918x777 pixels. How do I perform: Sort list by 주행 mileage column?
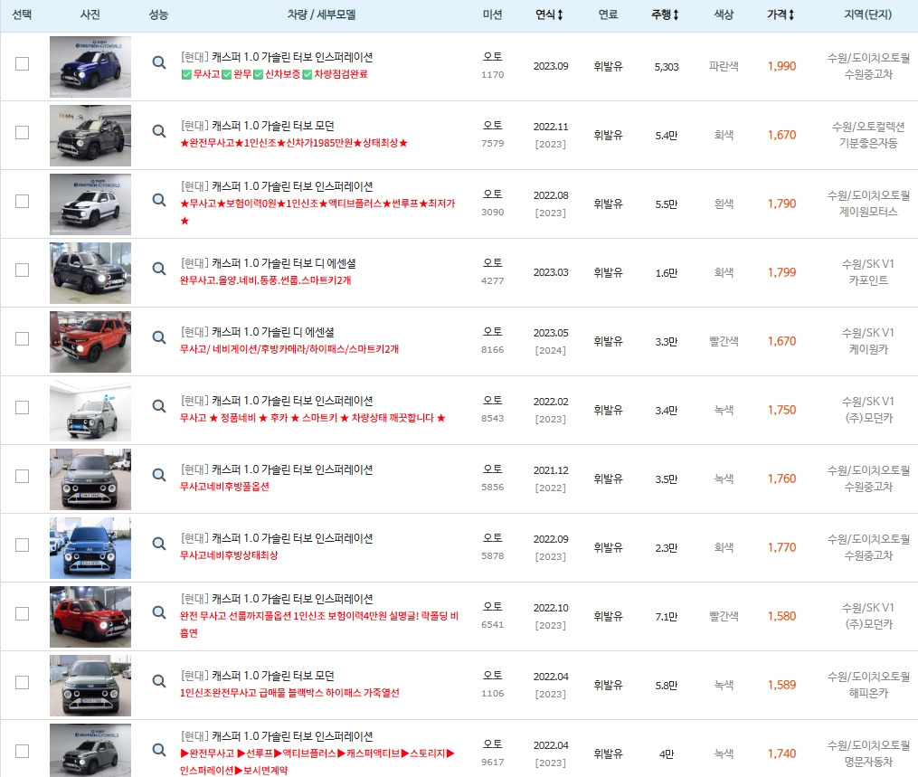point(665,14)
